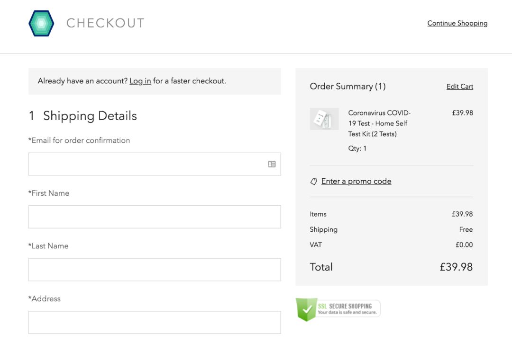Click the promo code tag icon

[313, 182]
